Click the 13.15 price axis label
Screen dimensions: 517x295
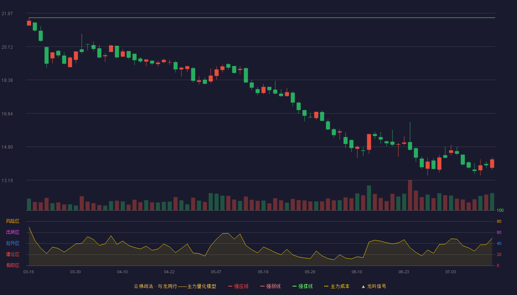click(7, 181)
